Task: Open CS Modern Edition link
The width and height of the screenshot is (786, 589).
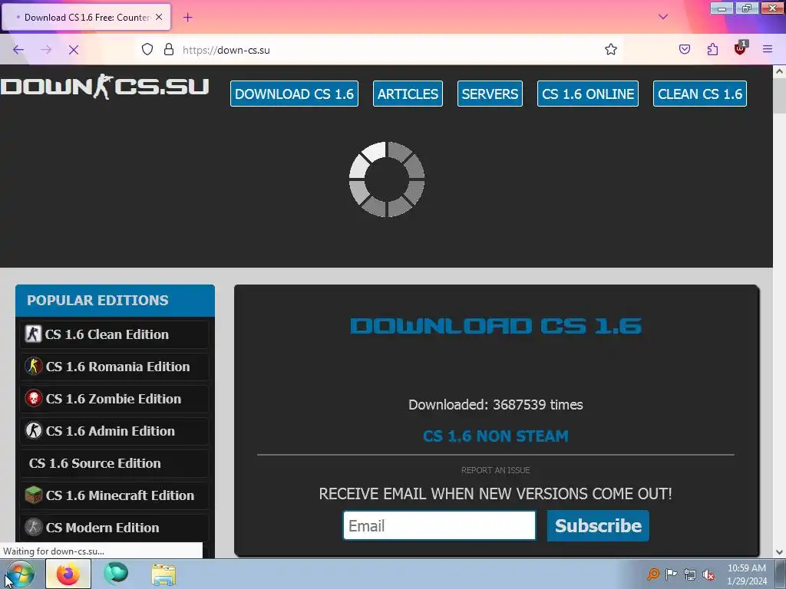Action: click(x=115, y=528)
